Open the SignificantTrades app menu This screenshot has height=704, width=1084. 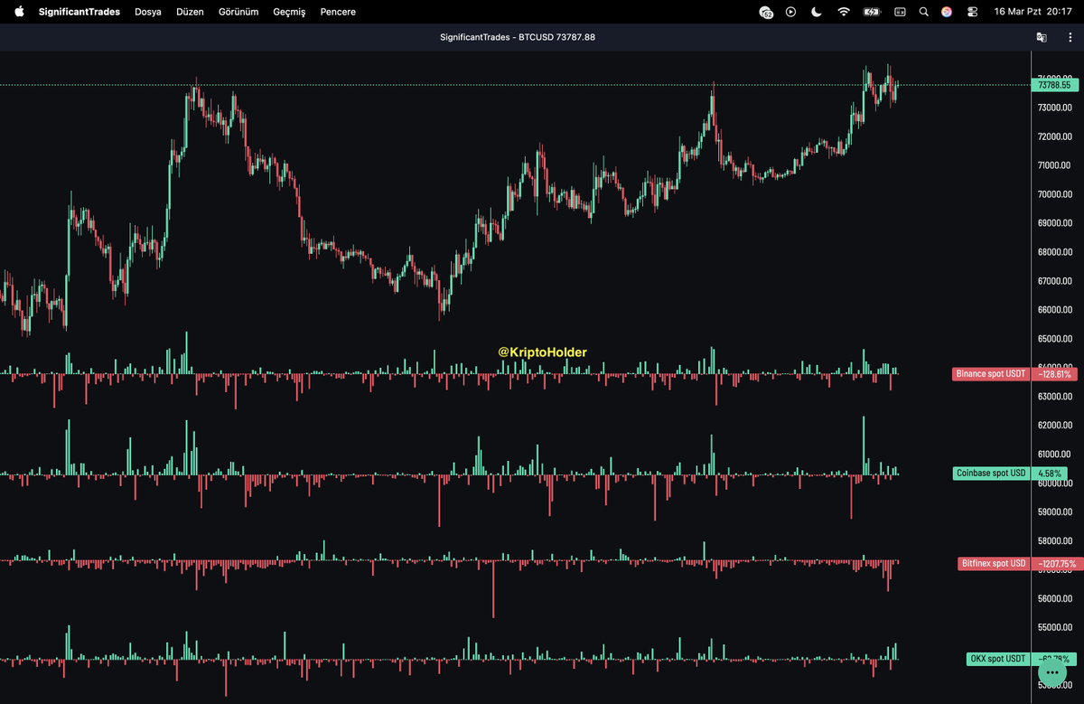[x=79, y=12]
